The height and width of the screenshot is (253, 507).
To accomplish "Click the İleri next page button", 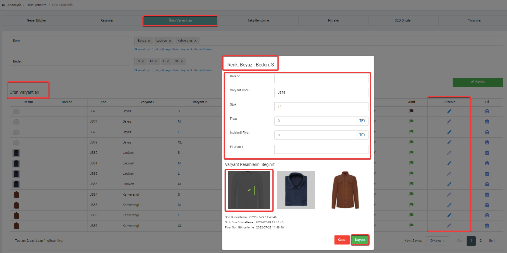I will pos(492,241).
